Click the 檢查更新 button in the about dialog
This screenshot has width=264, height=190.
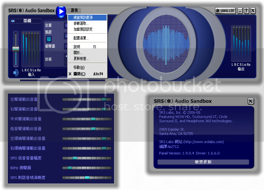point(203,162)
